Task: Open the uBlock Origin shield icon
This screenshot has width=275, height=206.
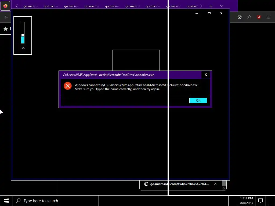Action: pyautogui.click(x=259, y=17)
